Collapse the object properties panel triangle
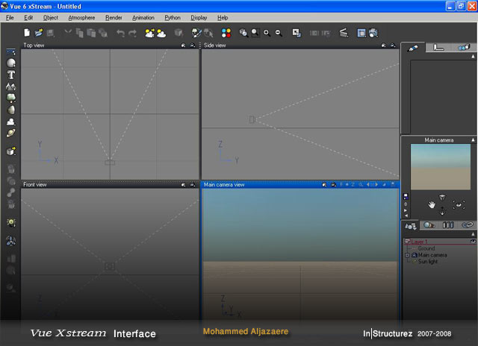 tap(473, 56)
